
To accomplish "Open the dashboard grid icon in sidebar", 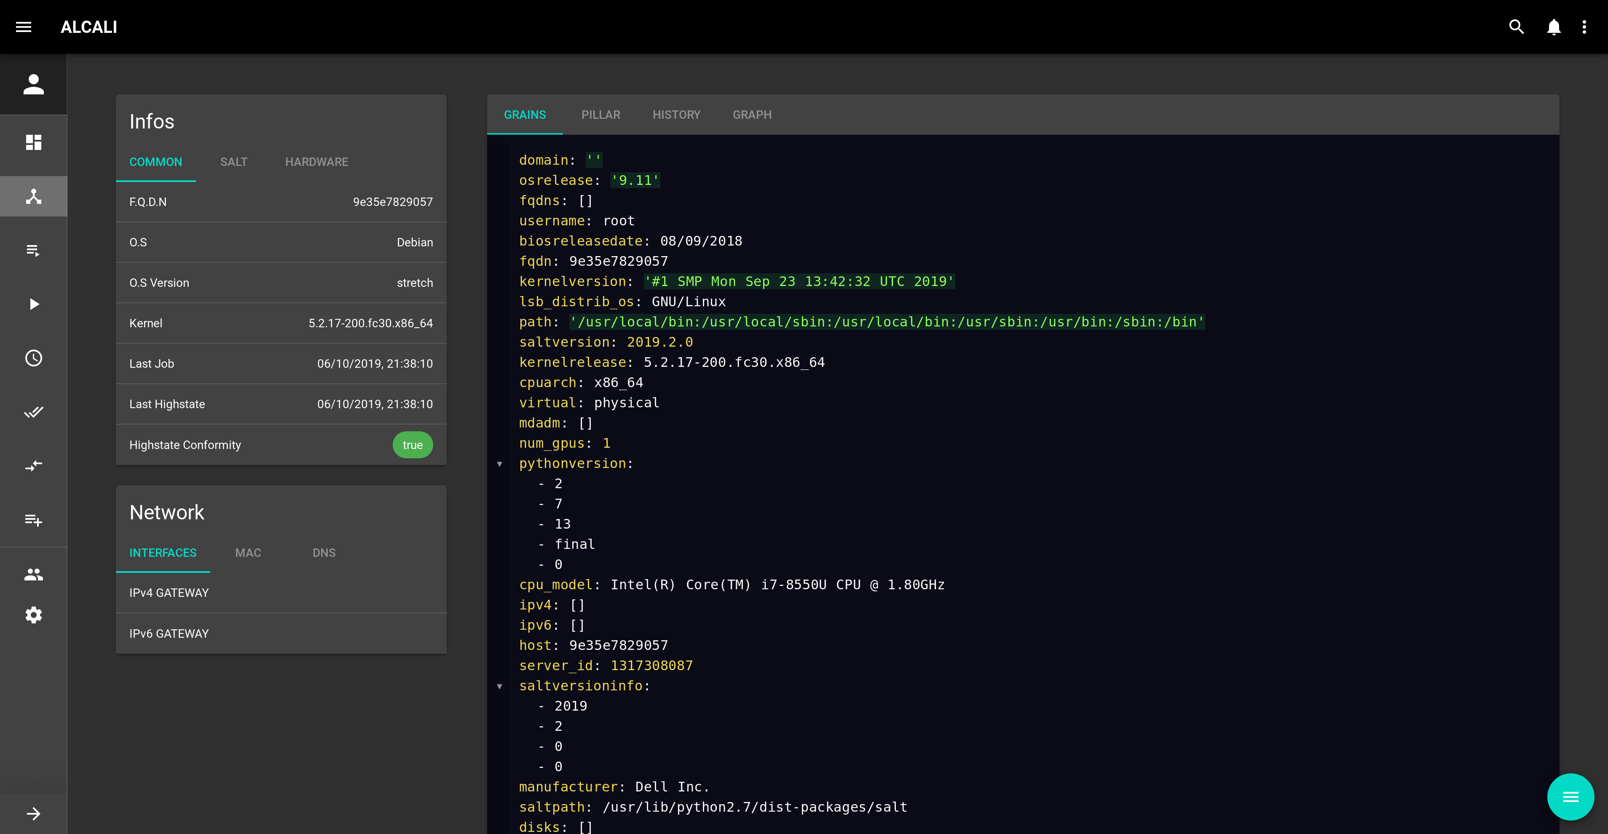I will point(34,143).
